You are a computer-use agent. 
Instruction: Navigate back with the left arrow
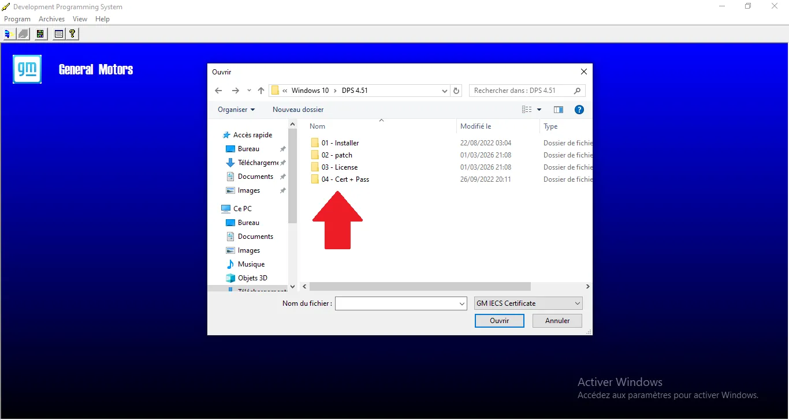click(218, 91)
